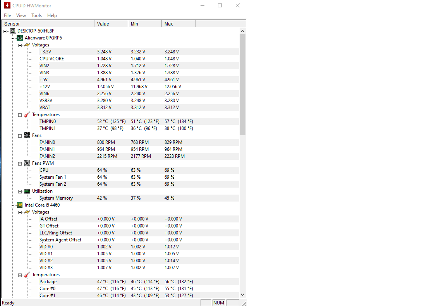Image resolution: width=446 pixels, height=306 pixels.
Task: Click the Fans PWM section icon
Action: (27, 163)
